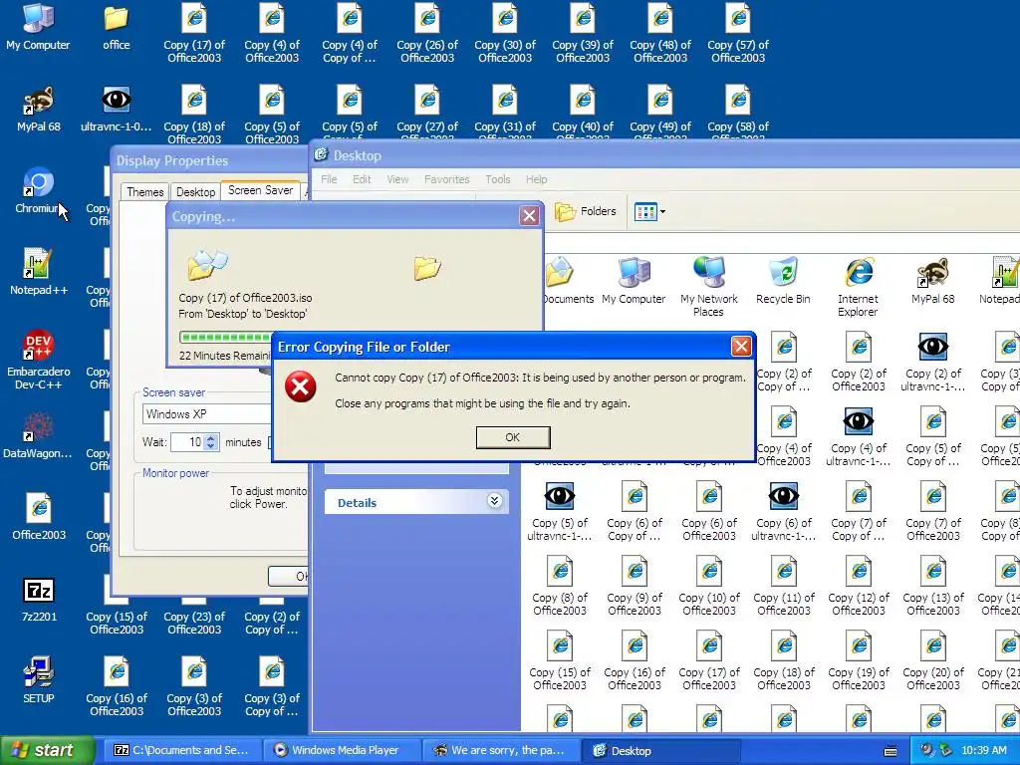Select Copy (9) of Office2003 in Desktop window
This screenshot has height=765, width=1020.
click(x=635, y=586)
